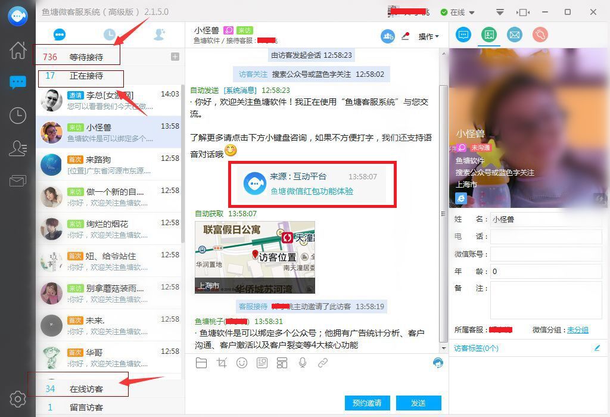Click the red pen icon in chat header

405,36
